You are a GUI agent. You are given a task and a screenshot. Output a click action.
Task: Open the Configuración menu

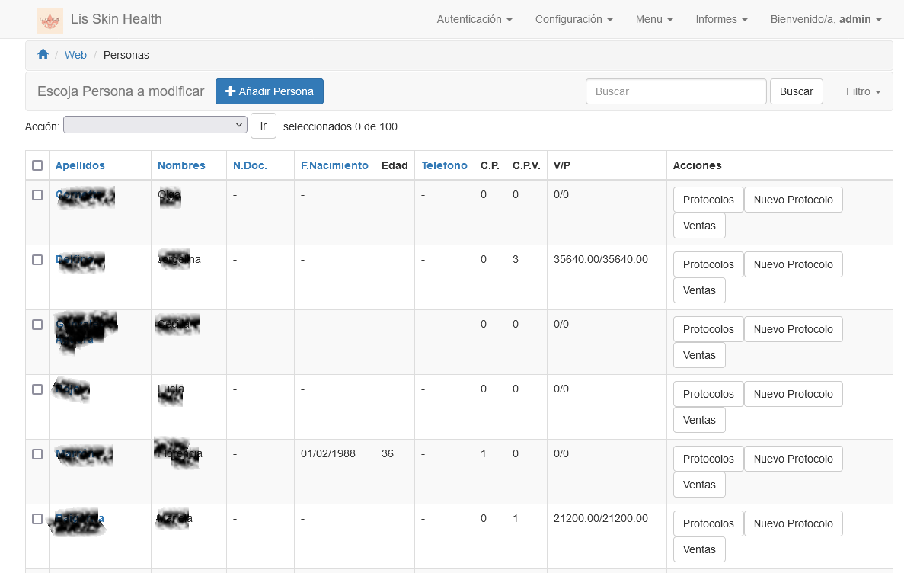click(573, 19)
